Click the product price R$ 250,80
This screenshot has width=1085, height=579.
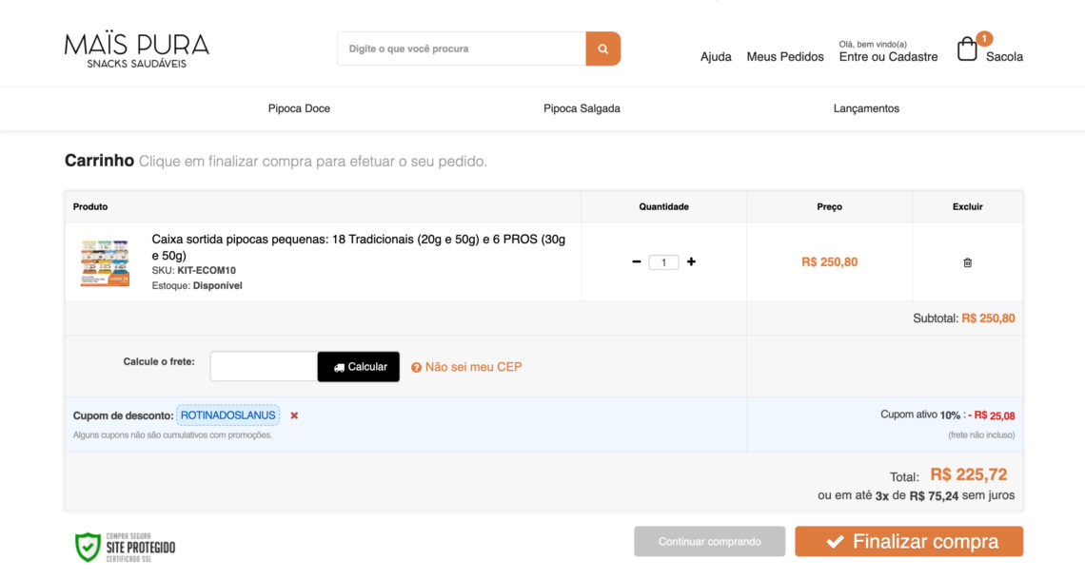[829, 261]
